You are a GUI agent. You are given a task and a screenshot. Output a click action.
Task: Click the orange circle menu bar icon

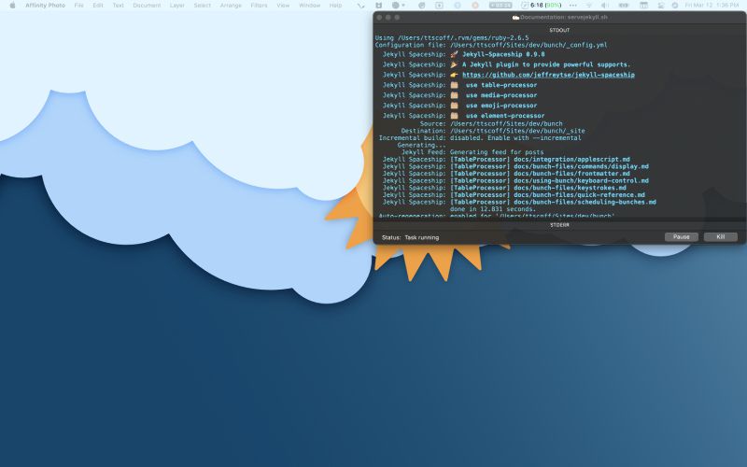click(475, 6)
